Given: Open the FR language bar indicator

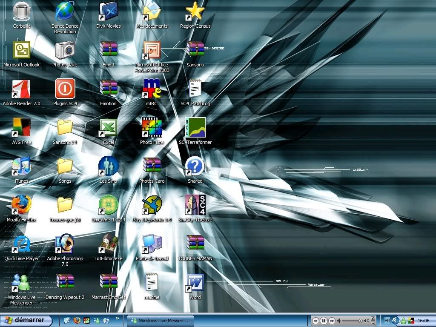Looking at the screenshot, I should click(387, 321).
